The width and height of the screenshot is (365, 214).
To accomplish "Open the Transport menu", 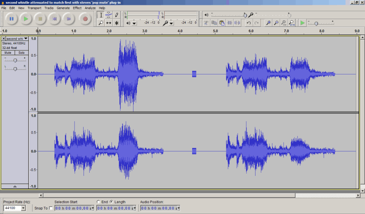I will pos(34,8).
